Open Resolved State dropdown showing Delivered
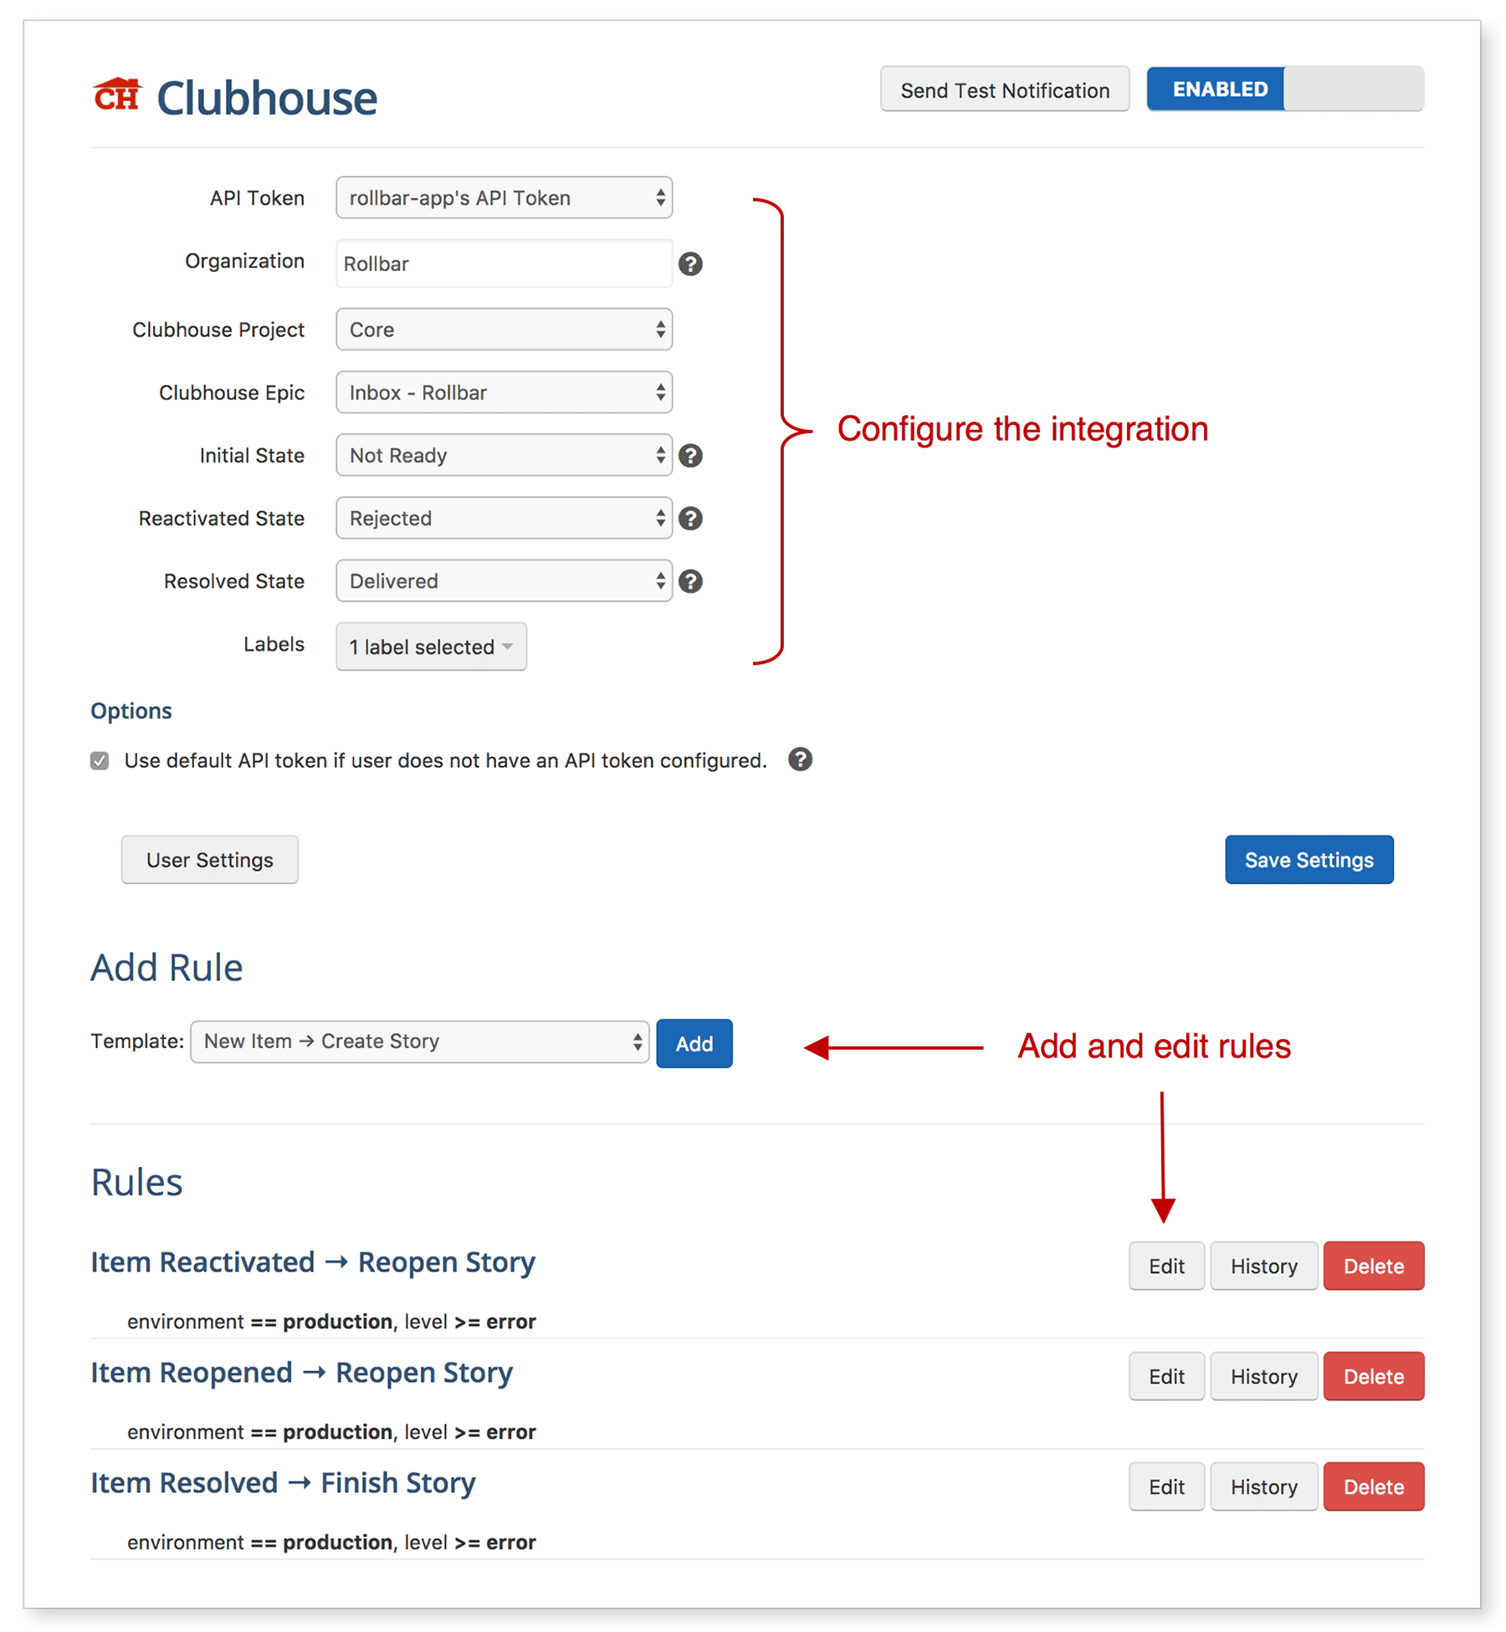This screenshot has width=1506, height=1632. click(504, 581)
